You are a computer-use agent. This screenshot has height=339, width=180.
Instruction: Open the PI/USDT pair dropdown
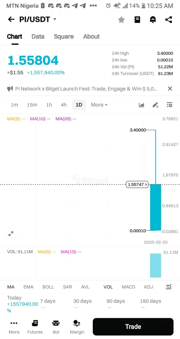coord(55,19)
